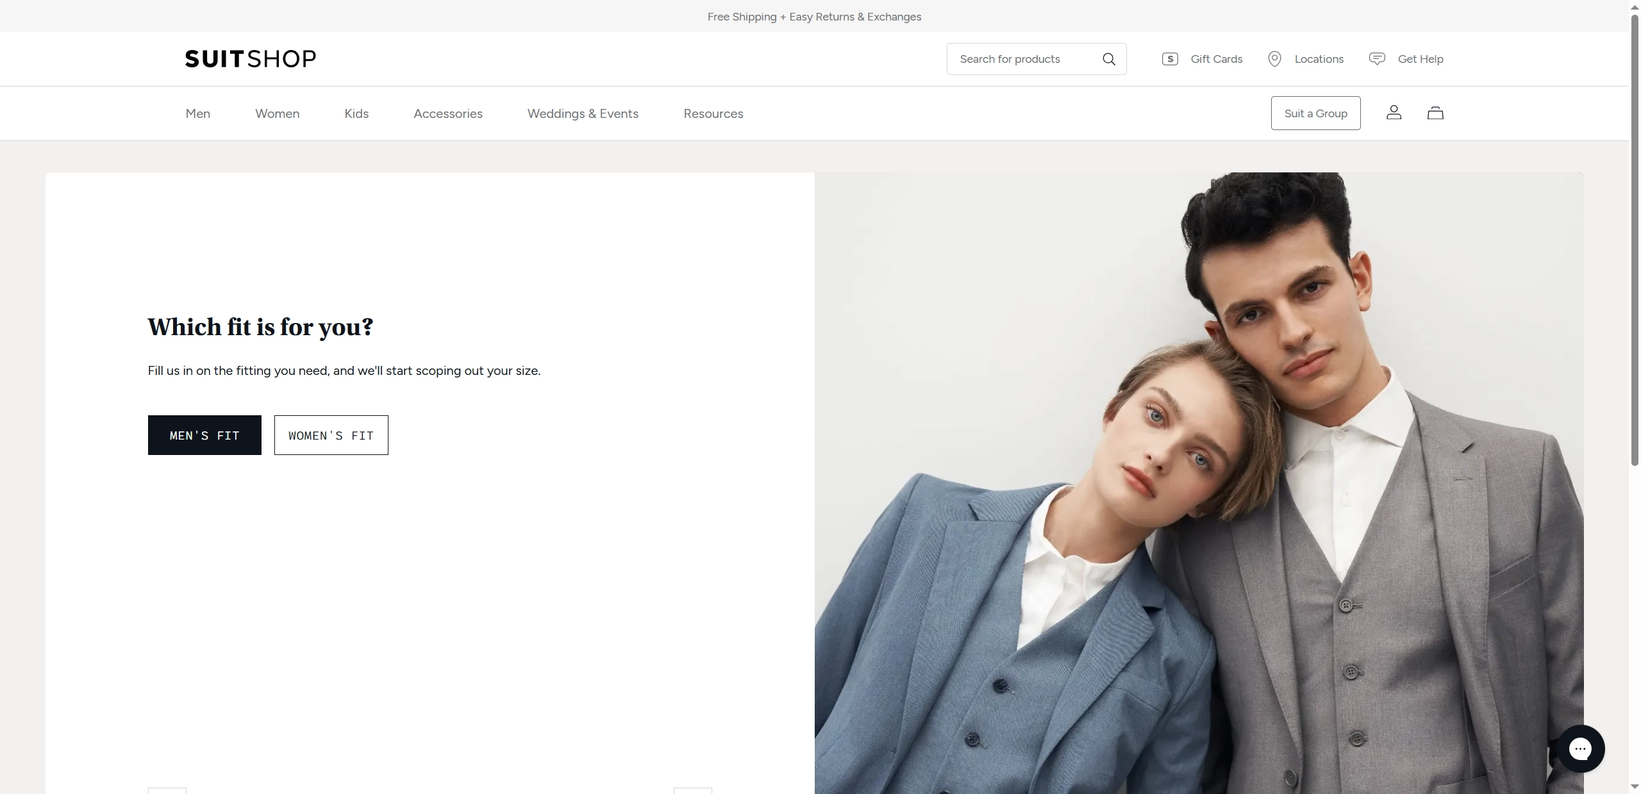This screenshot has width=1641, height=794.
Task: Open the Women navigation menu
Action: click(277, 113)
